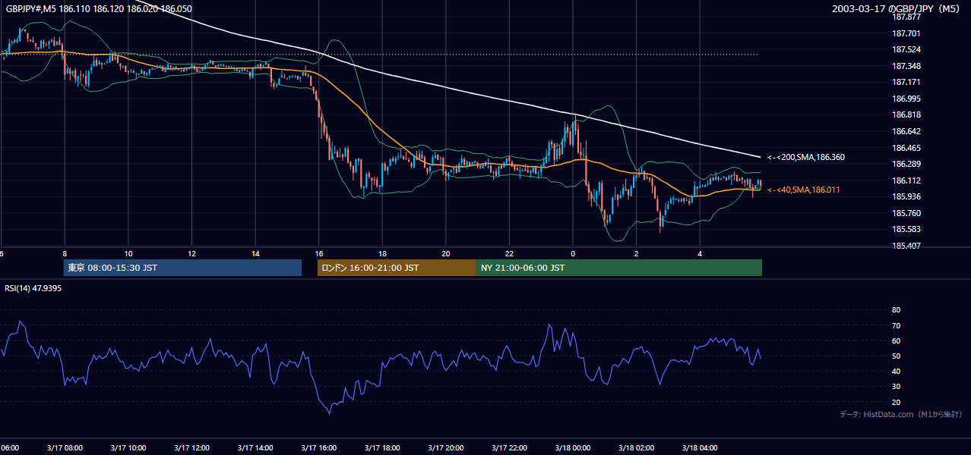
Task: Click price level 185.936 on the axis
Action: click(x=905, y=196)
